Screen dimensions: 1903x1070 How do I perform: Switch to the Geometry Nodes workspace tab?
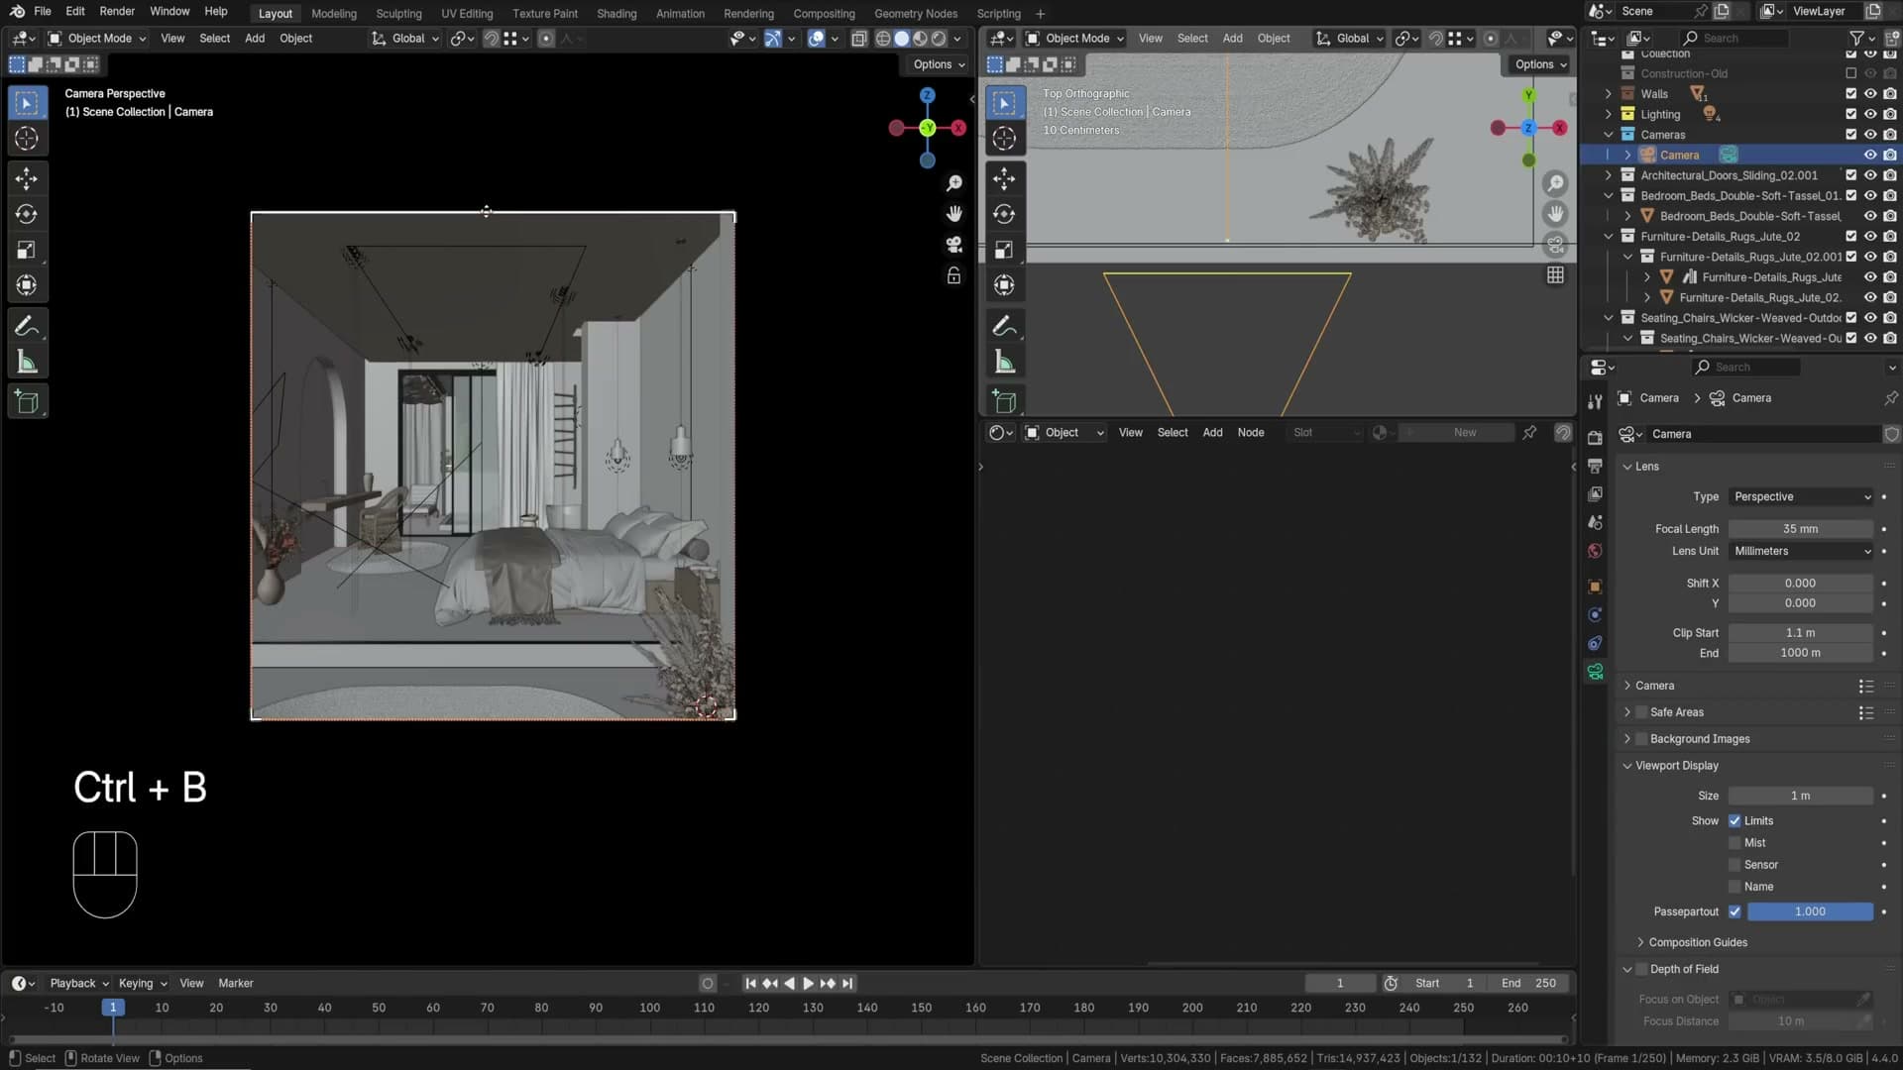916,14
